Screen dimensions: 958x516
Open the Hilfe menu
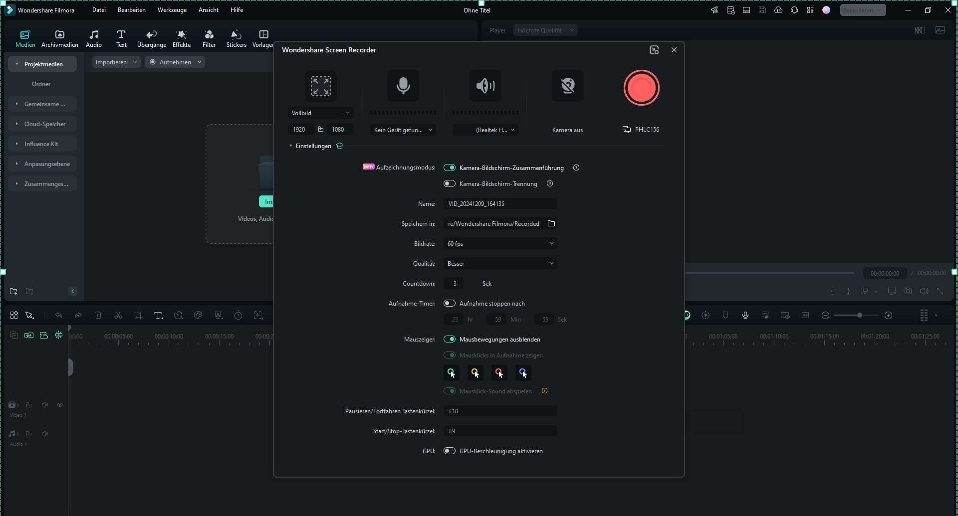click(x=237, y=10)
